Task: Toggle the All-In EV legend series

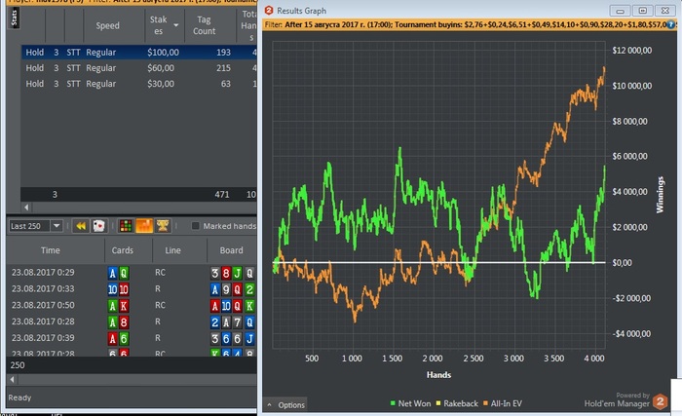Action: tap(502, 403)
